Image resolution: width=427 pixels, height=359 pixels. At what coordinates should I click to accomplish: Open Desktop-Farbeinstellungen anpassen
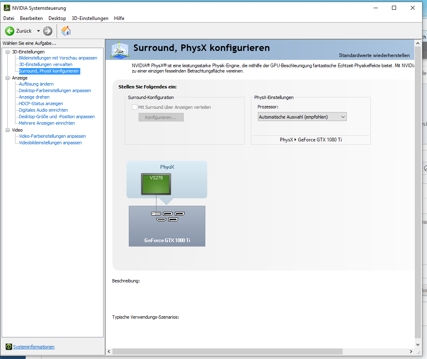point(55,91)
